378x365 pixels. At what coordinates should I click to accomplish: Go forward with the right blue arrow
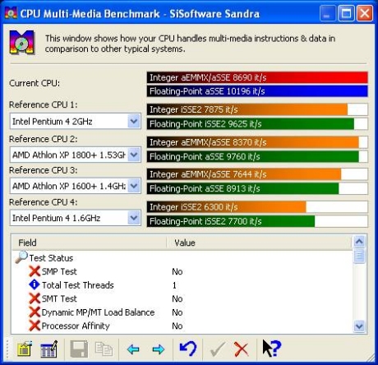(159, 349)
